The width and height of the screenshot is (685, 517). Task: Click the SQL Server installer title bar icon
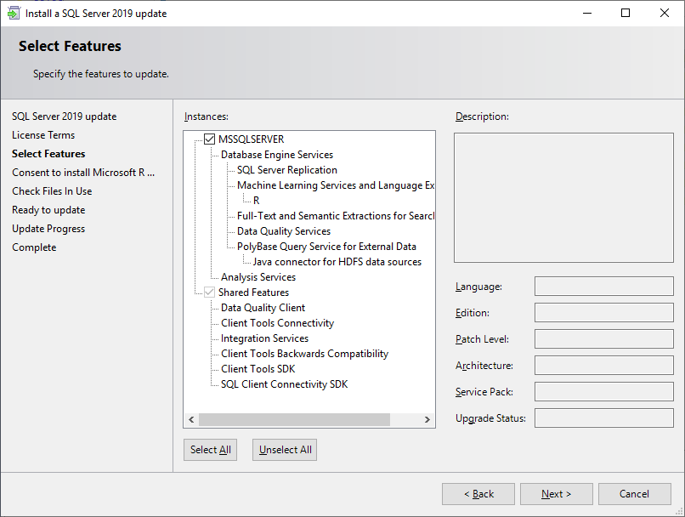coord(14,13)
